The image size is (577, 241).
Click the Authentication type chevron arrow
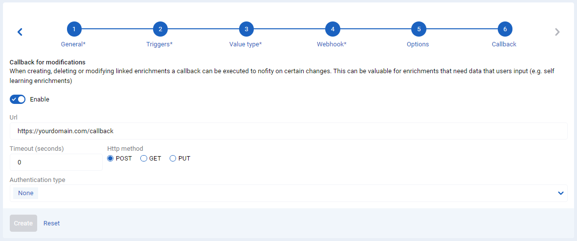pos(560,193)
